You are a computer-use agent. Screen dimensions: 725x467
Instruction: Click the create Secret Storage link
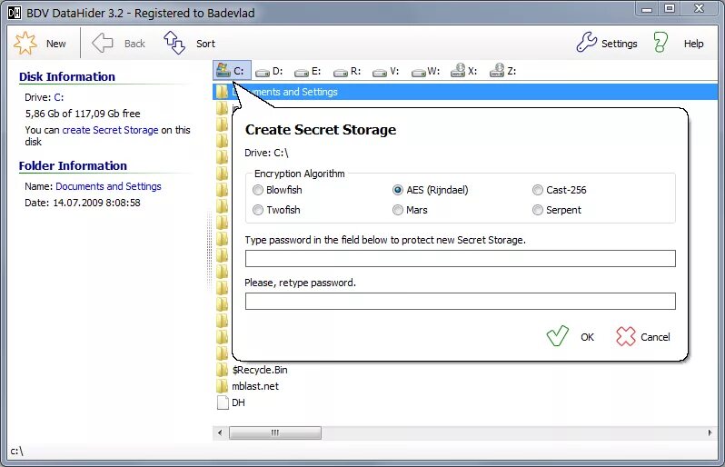[110, 130]
